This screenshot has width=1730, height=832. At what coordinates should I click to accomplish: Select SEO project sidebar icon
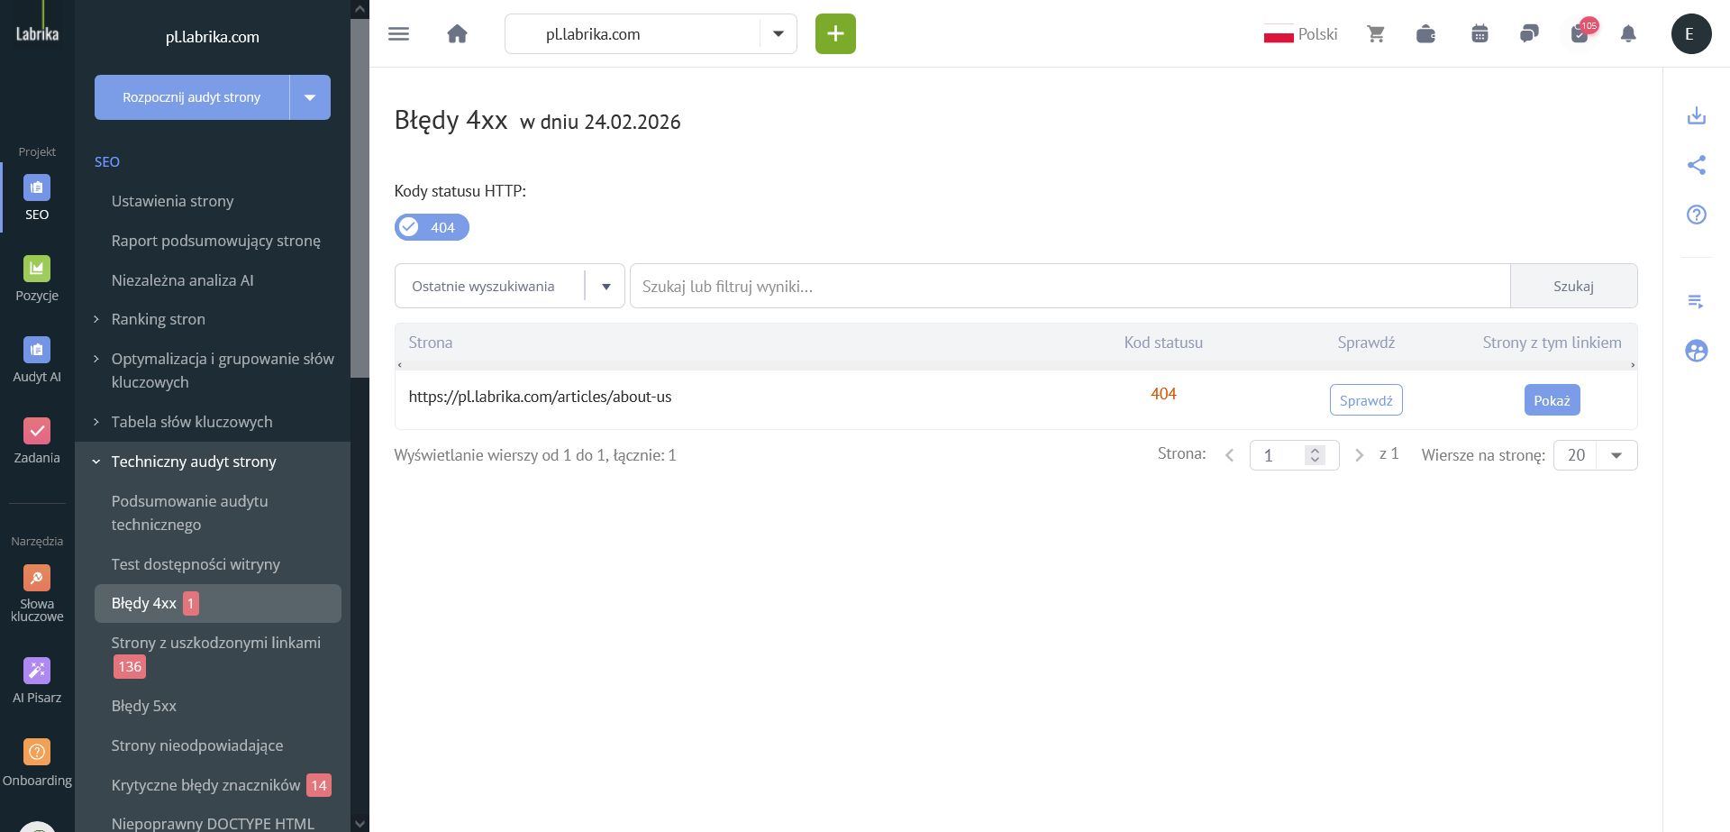point(37,197)
